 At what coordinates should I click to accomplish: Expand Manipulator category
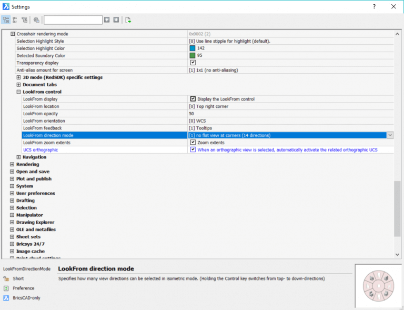[x=12, y=215]
